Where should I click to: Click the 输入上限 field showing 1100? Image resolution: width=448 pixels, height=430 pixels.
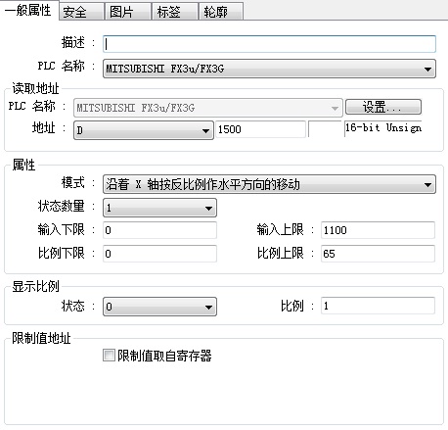coord(378,230)
